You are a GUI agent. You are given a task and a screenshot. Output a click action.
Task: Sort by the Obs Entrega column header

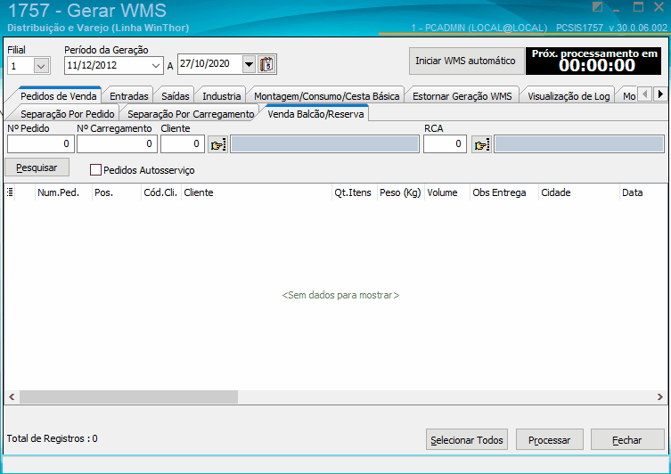(504, 192)
